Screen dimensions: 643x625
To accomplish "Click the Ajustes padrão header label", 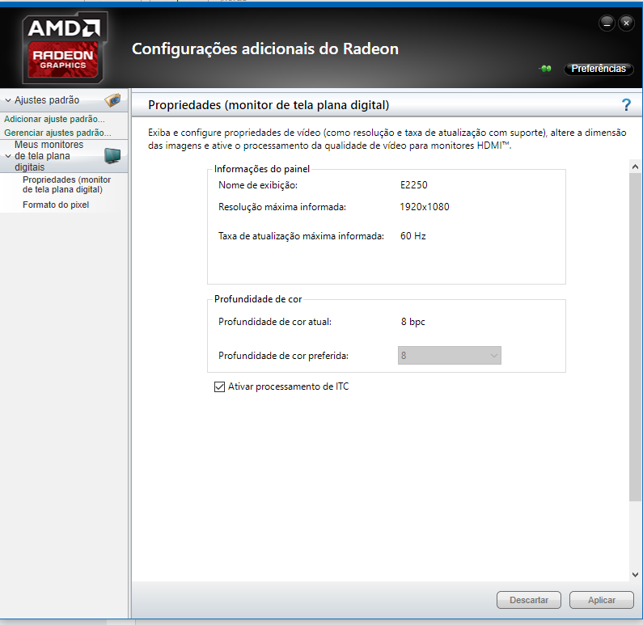I will coord(47,100).
